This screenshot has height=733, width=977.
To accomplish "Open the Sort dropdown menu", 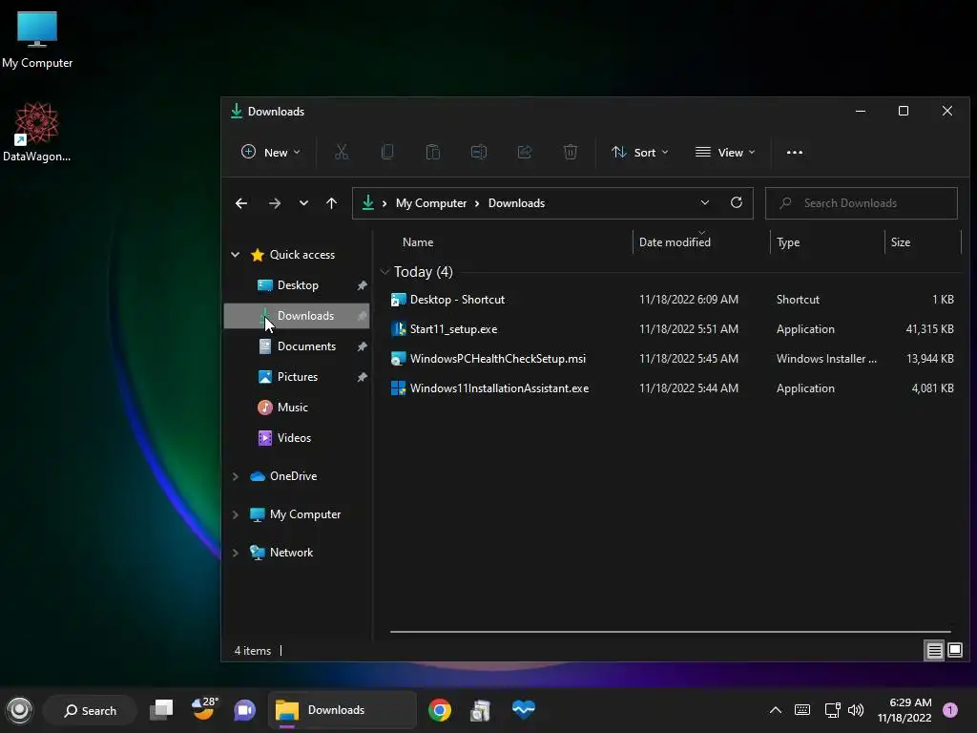I will click(640, 152).
